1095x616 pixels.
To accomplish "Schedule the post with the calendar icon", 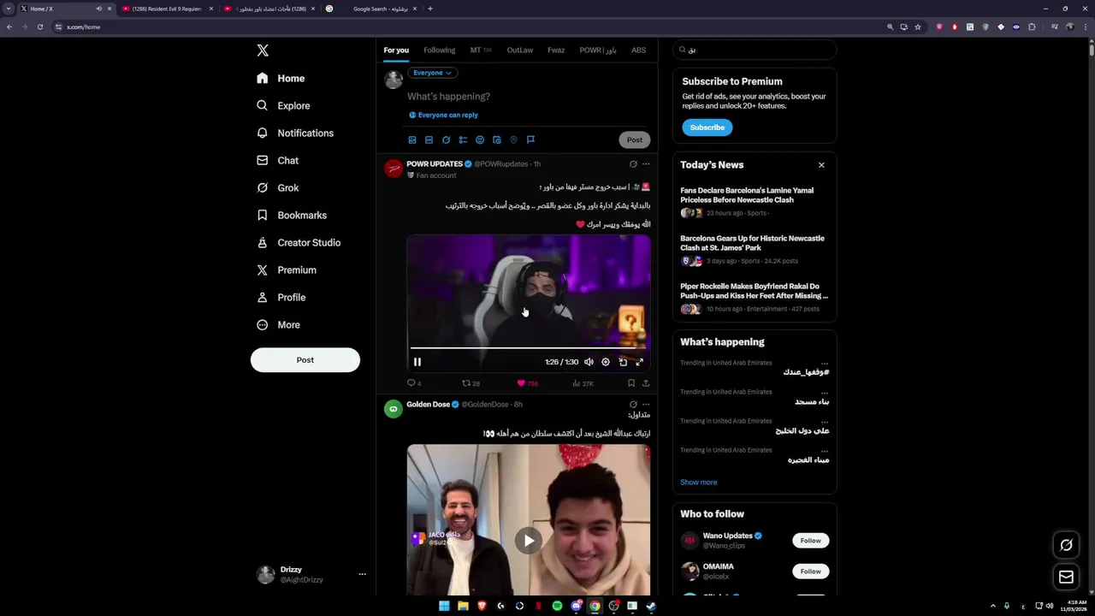I will coord(497,139).
